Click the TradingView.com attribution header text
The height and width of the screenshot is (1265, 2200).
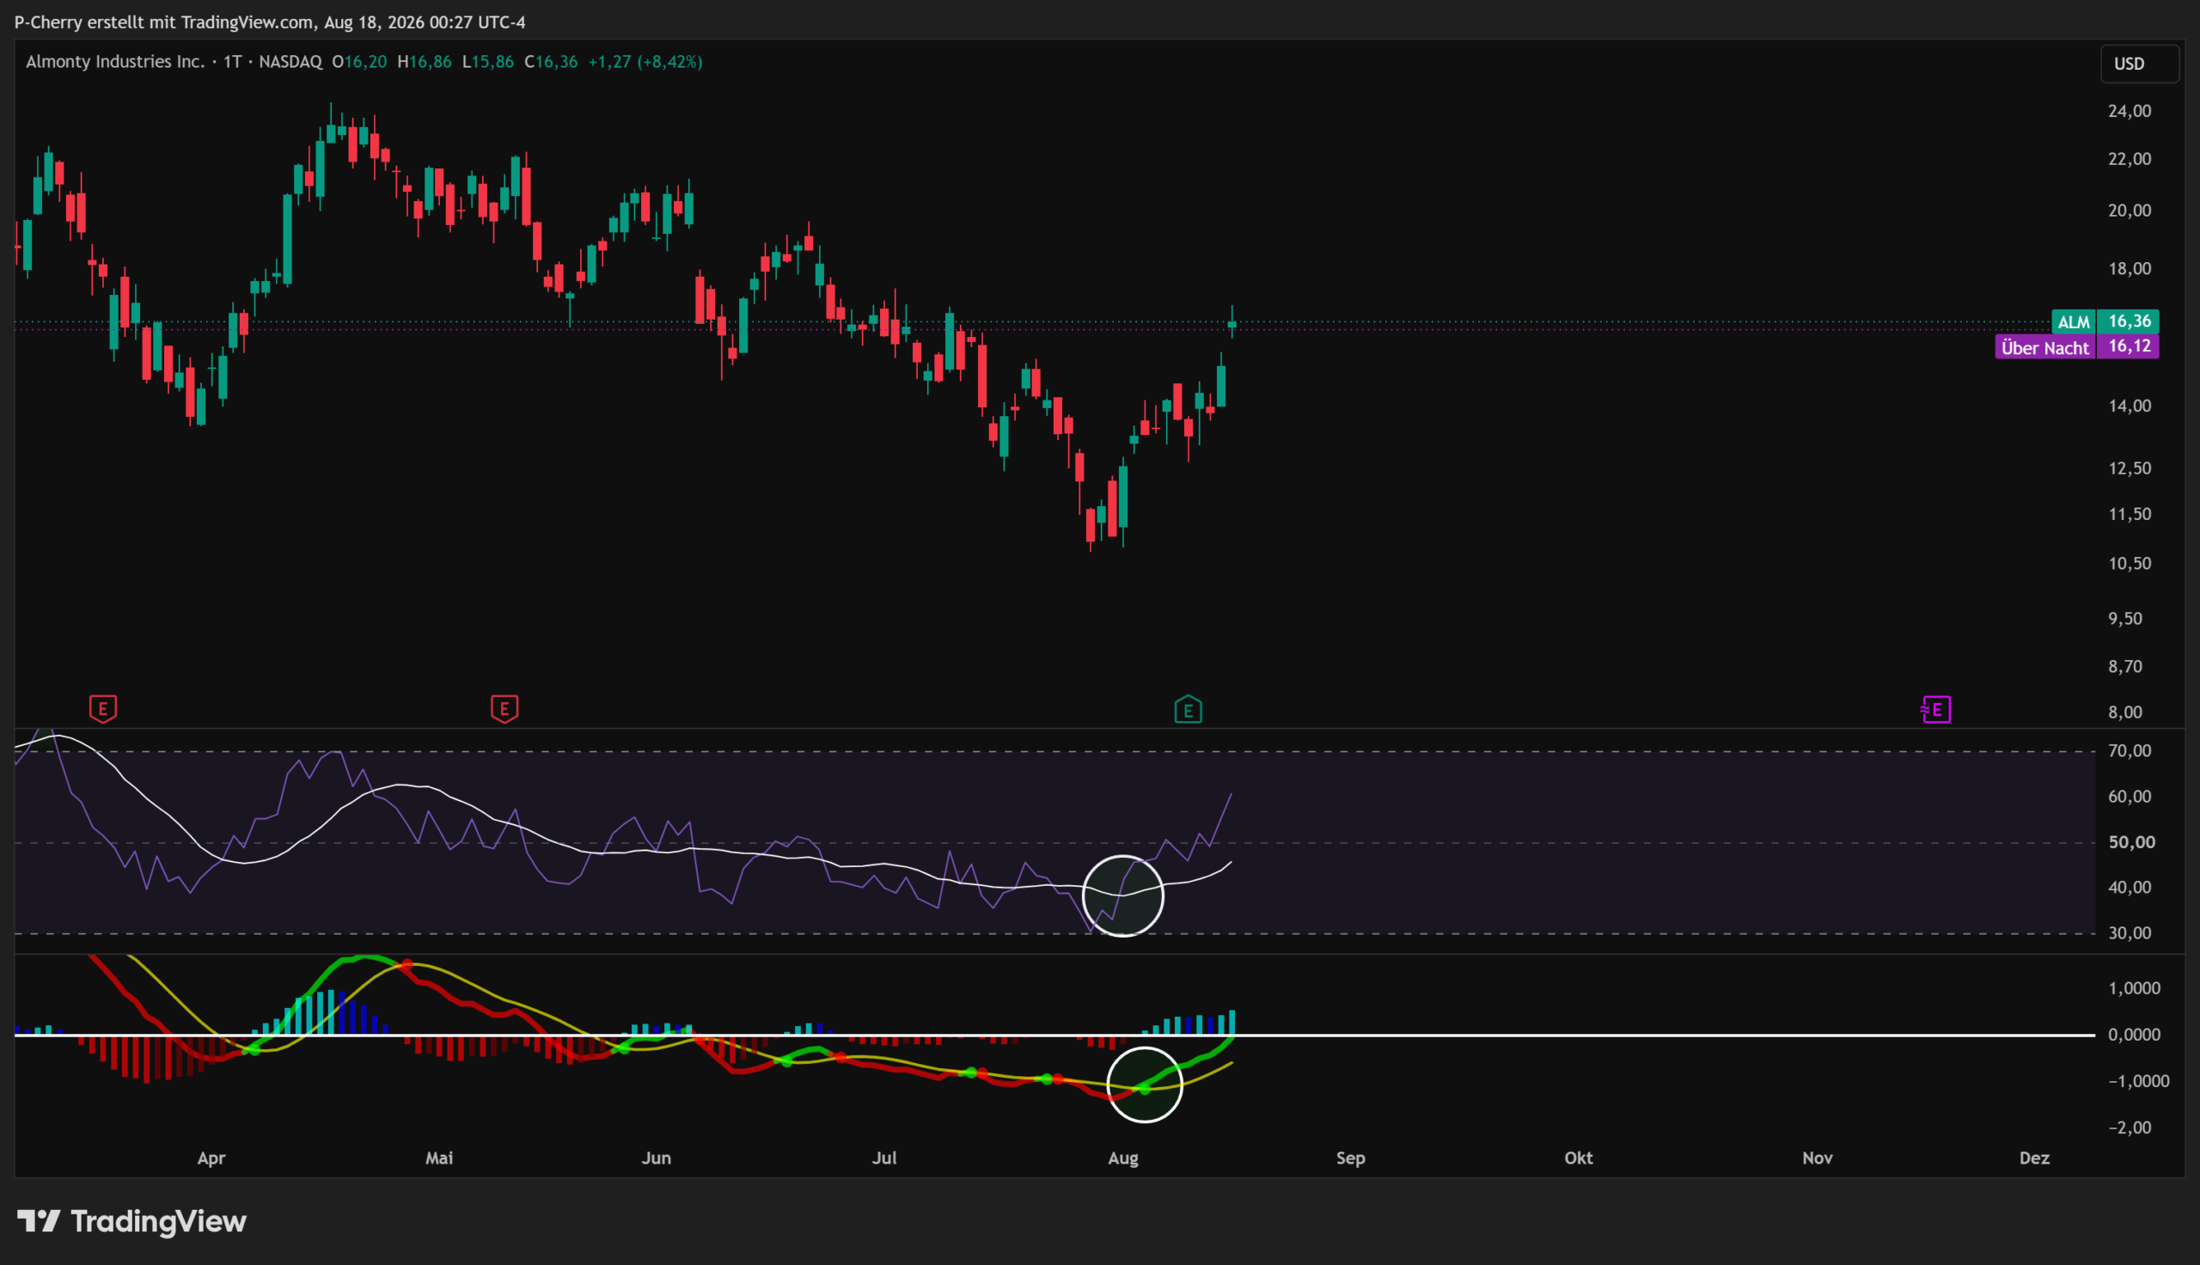[x=269, y=21]
